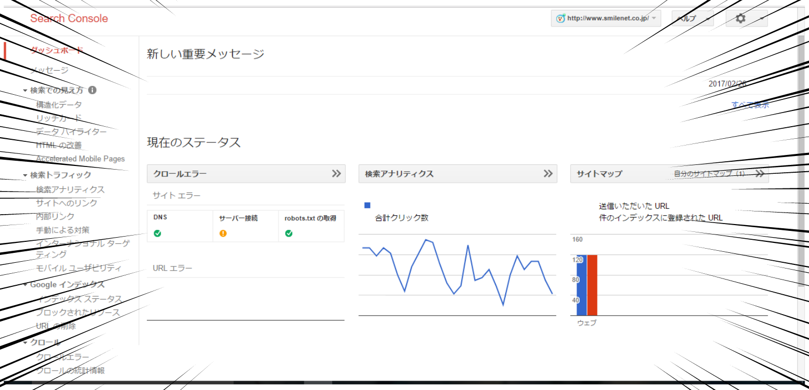Click the ウェブ chart axis label
This screenshot has width=809, height=390.
(587, 323)
